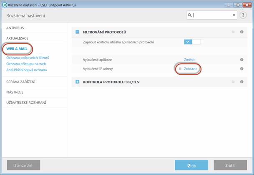Click info icon for Kontrola protokolu SSL/TLS
The height and width of the screenshot is (175, 254).
click(x=241, y=82)
